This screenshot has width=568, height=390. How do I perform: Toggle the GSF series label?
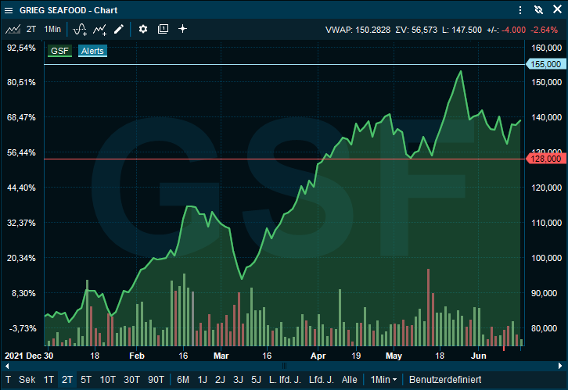(59, 51)
